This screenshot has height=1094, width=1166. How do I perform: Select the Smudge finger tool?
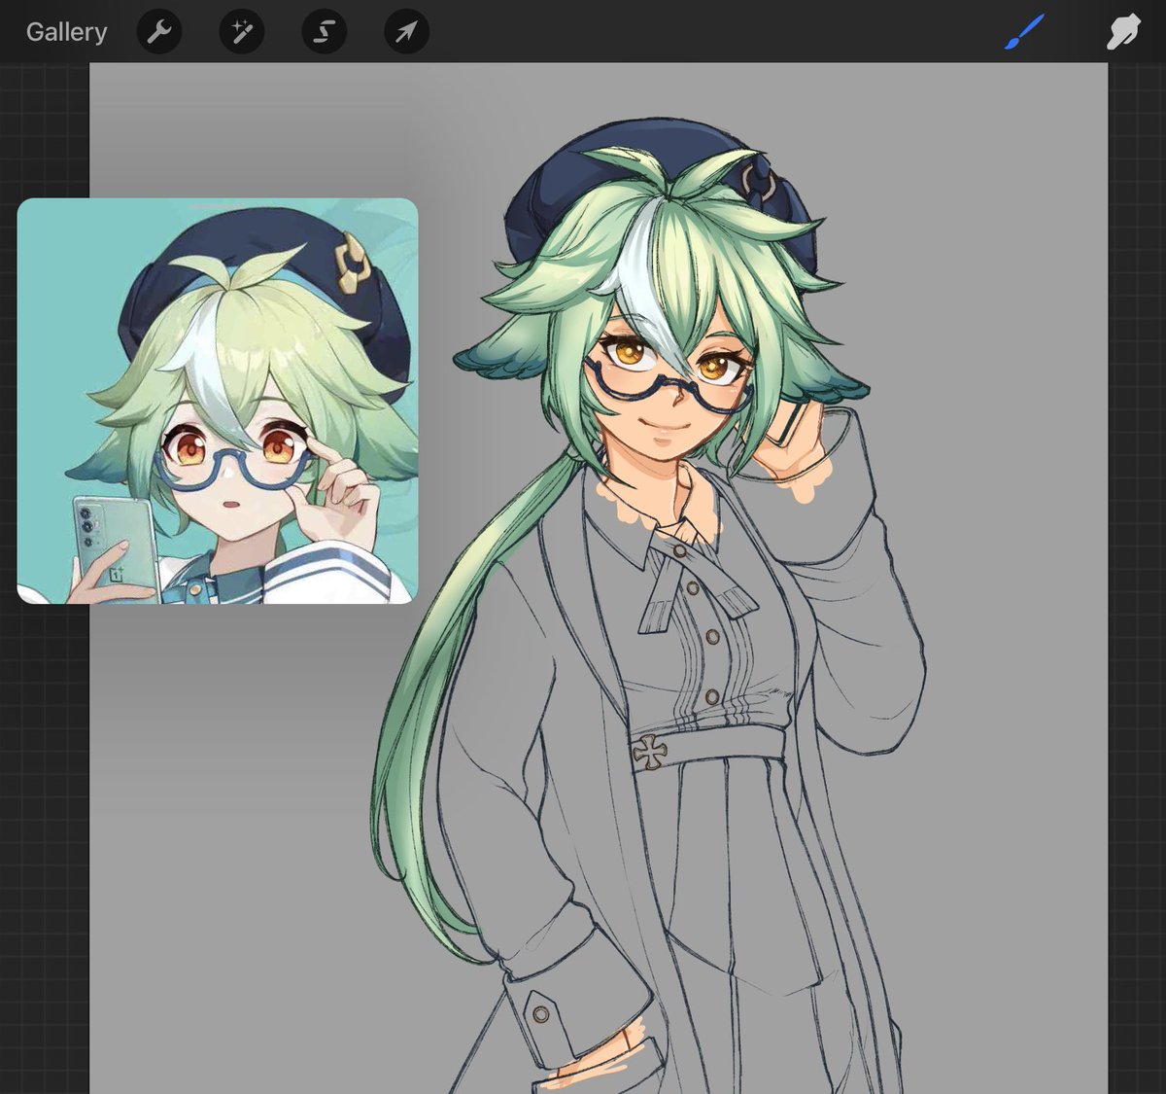1123,32
